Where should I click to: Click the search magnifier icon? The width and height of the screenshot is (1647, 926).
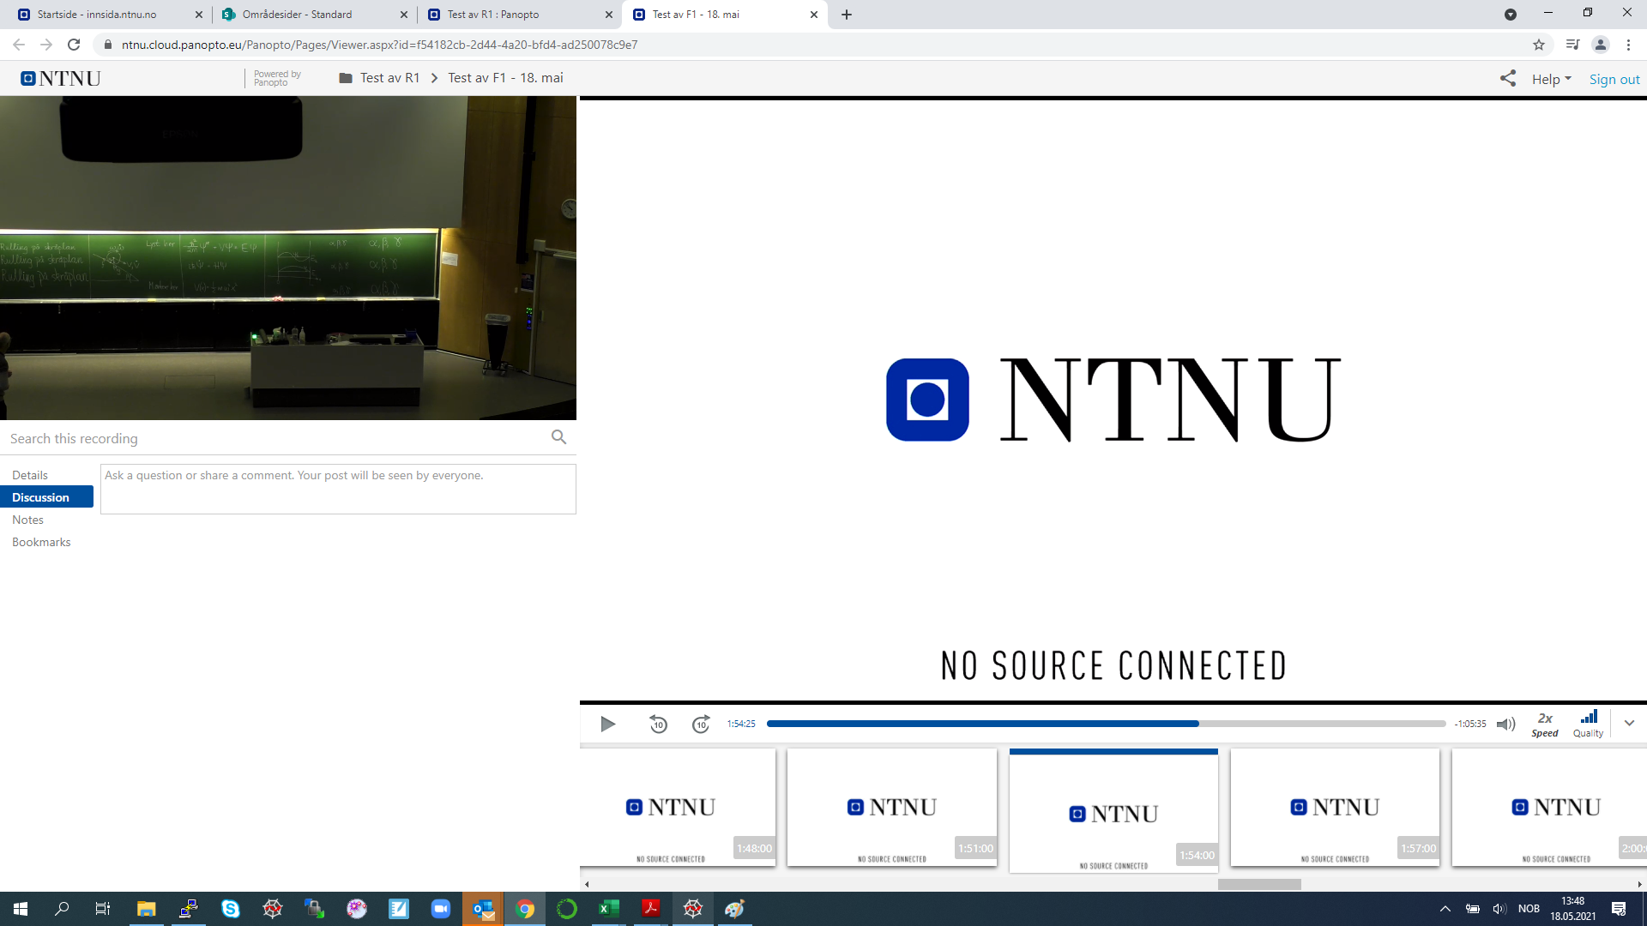558,437
